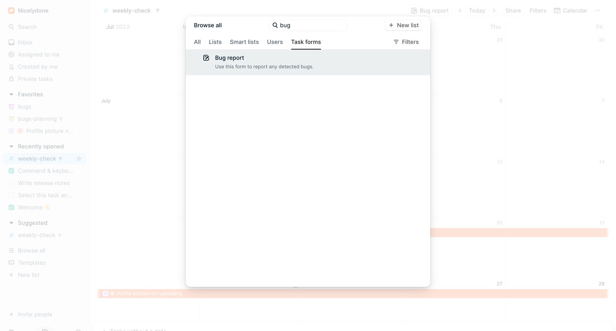The width and height of the screenshot is (616, 331).
Task: Go to next period with right arrow
Action: [x=494, y=11]
